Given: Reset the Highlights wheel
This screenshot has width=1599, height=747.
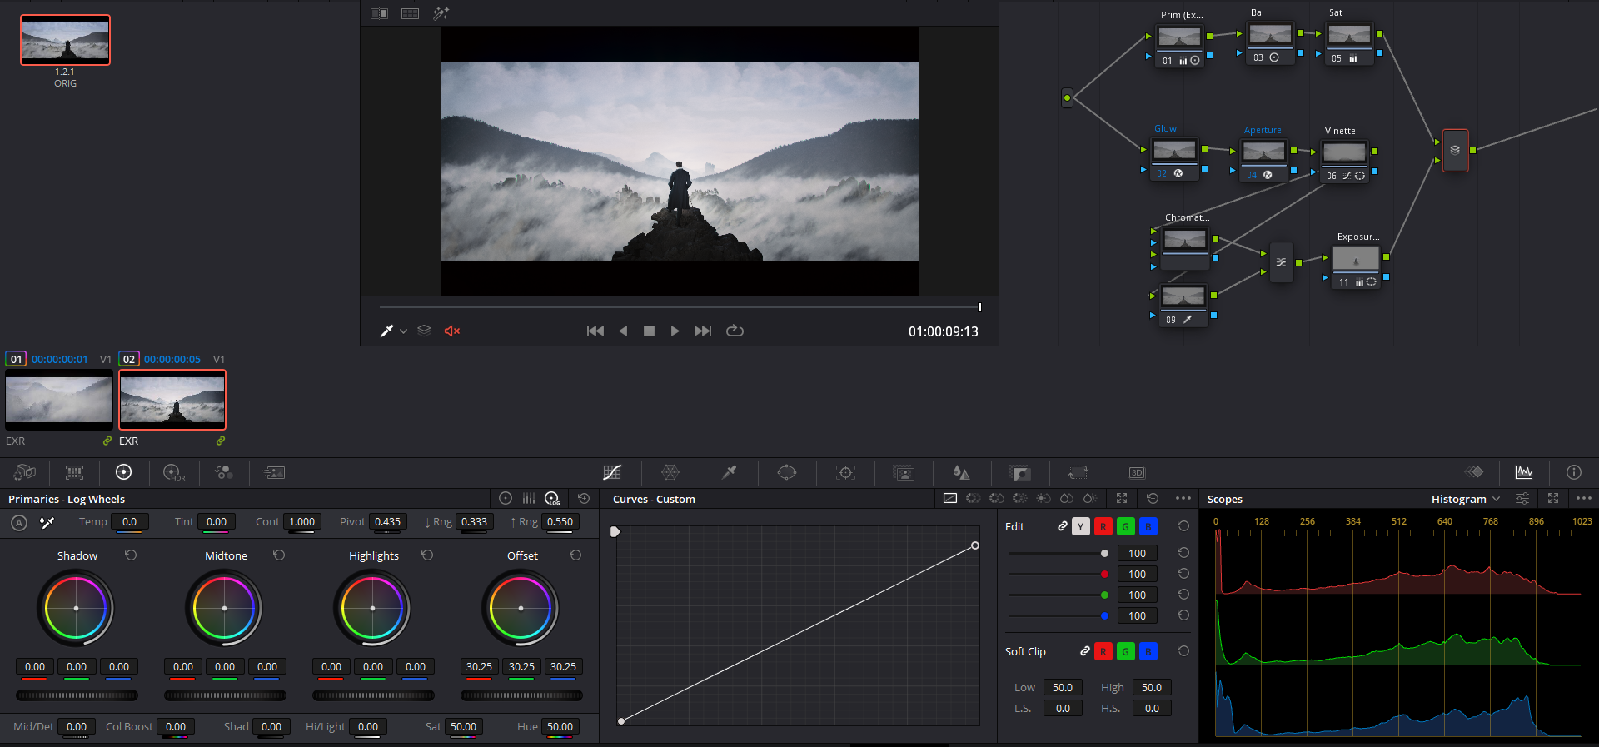Looking at the screenshot, I should coord(427,555).
